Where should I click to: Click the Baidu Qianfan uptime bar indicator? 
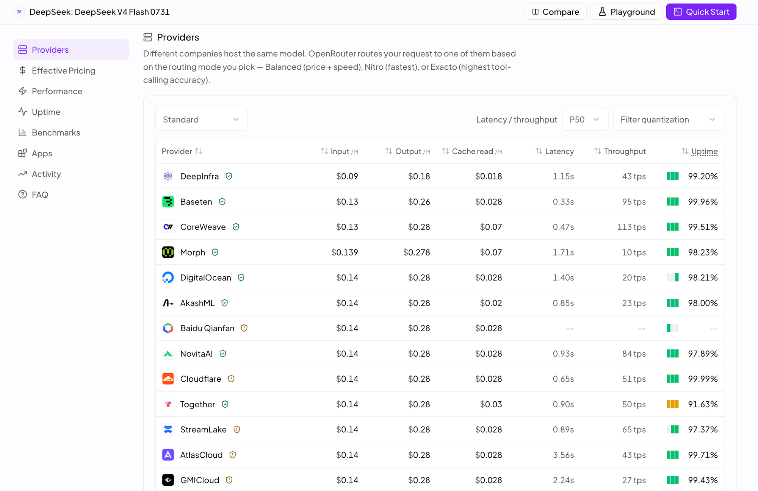point(673,328)
